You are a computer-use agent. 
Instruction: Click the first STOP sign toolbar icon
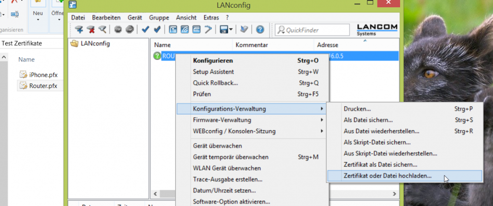118,30
